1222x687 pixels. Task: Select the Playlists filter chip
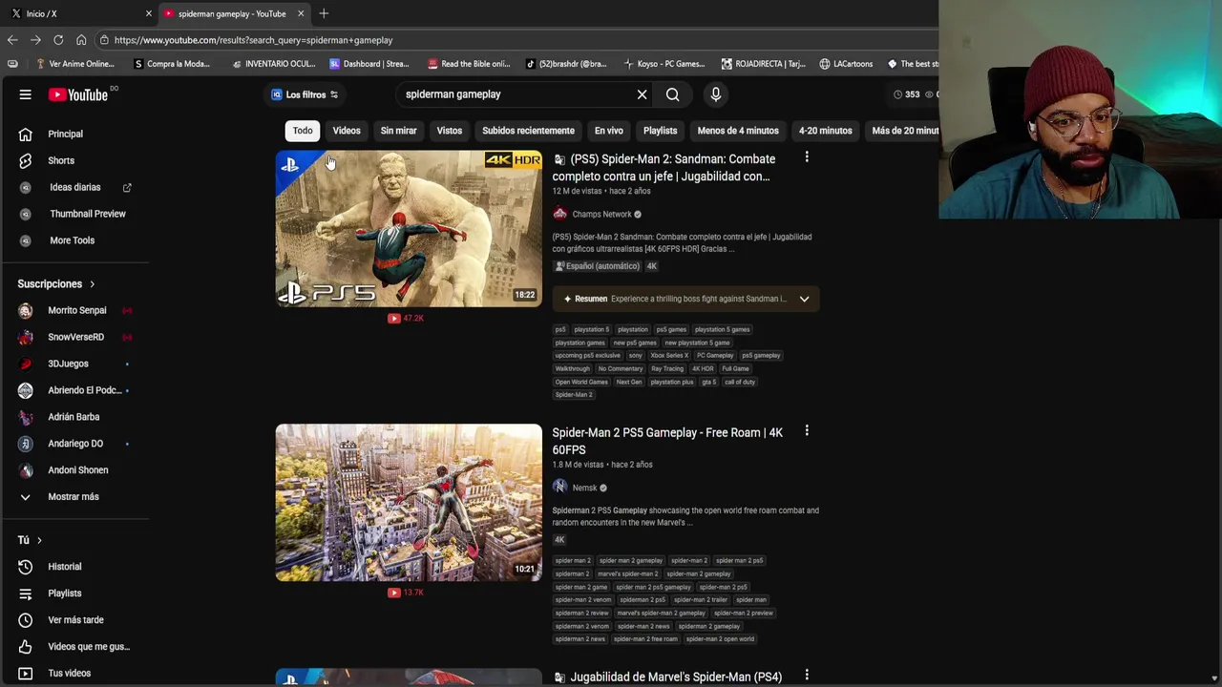coord(660,131)
